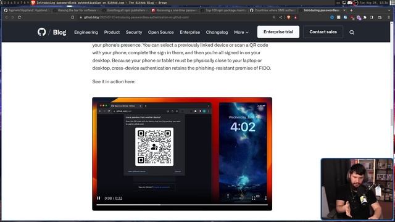Switch to the hyprwm/Hyprland tab
The image size is (395, 222).
coord(27,10)
